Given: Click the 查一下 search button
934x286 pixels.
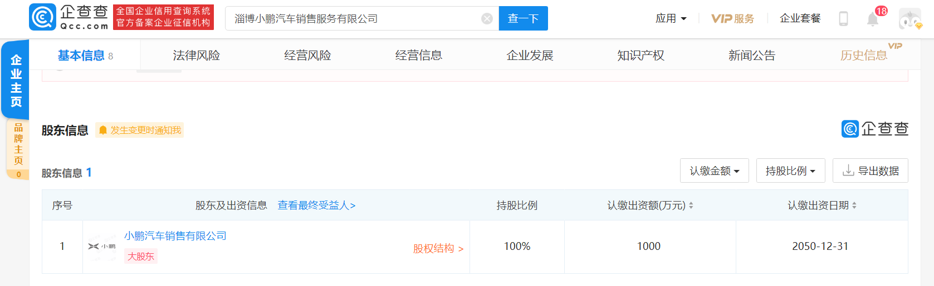Looking at the screenshot, I should [523, 18].
